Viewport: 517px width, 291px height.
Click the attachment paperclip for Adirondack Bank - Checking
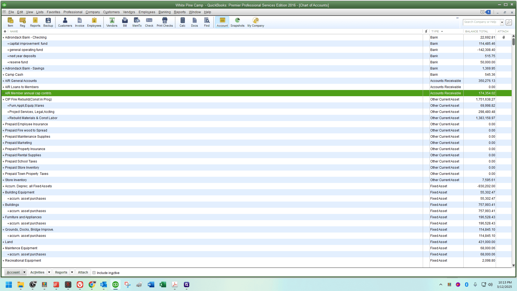click(x=504, y=37)
